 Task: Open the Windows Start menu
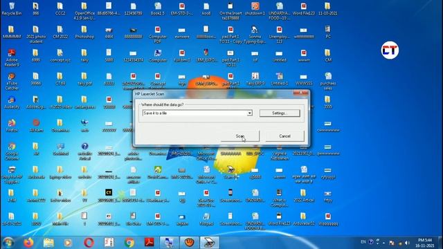tap(8, 243)
